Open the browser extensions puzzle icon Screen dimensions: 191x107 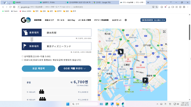point(162,7)
